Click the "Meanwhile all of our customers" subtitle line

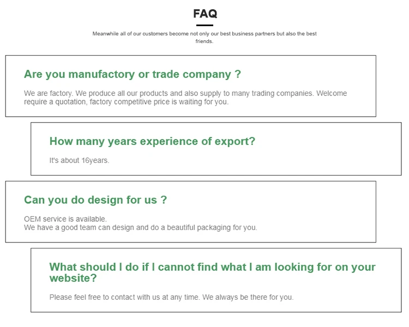(x=204, y=34)
